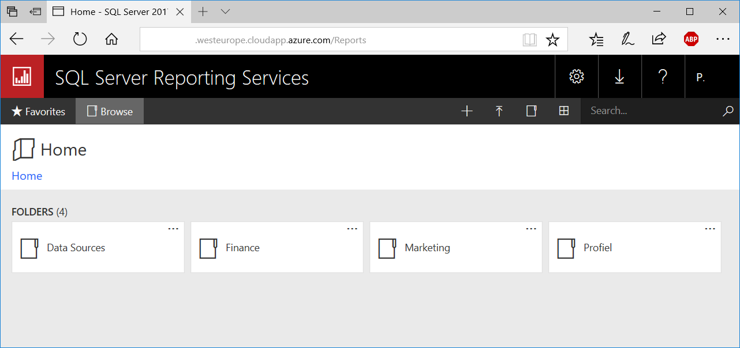This screenshot has width=740, height=348.
Task: Open the New item plus icon
Action: click(466, 111)
